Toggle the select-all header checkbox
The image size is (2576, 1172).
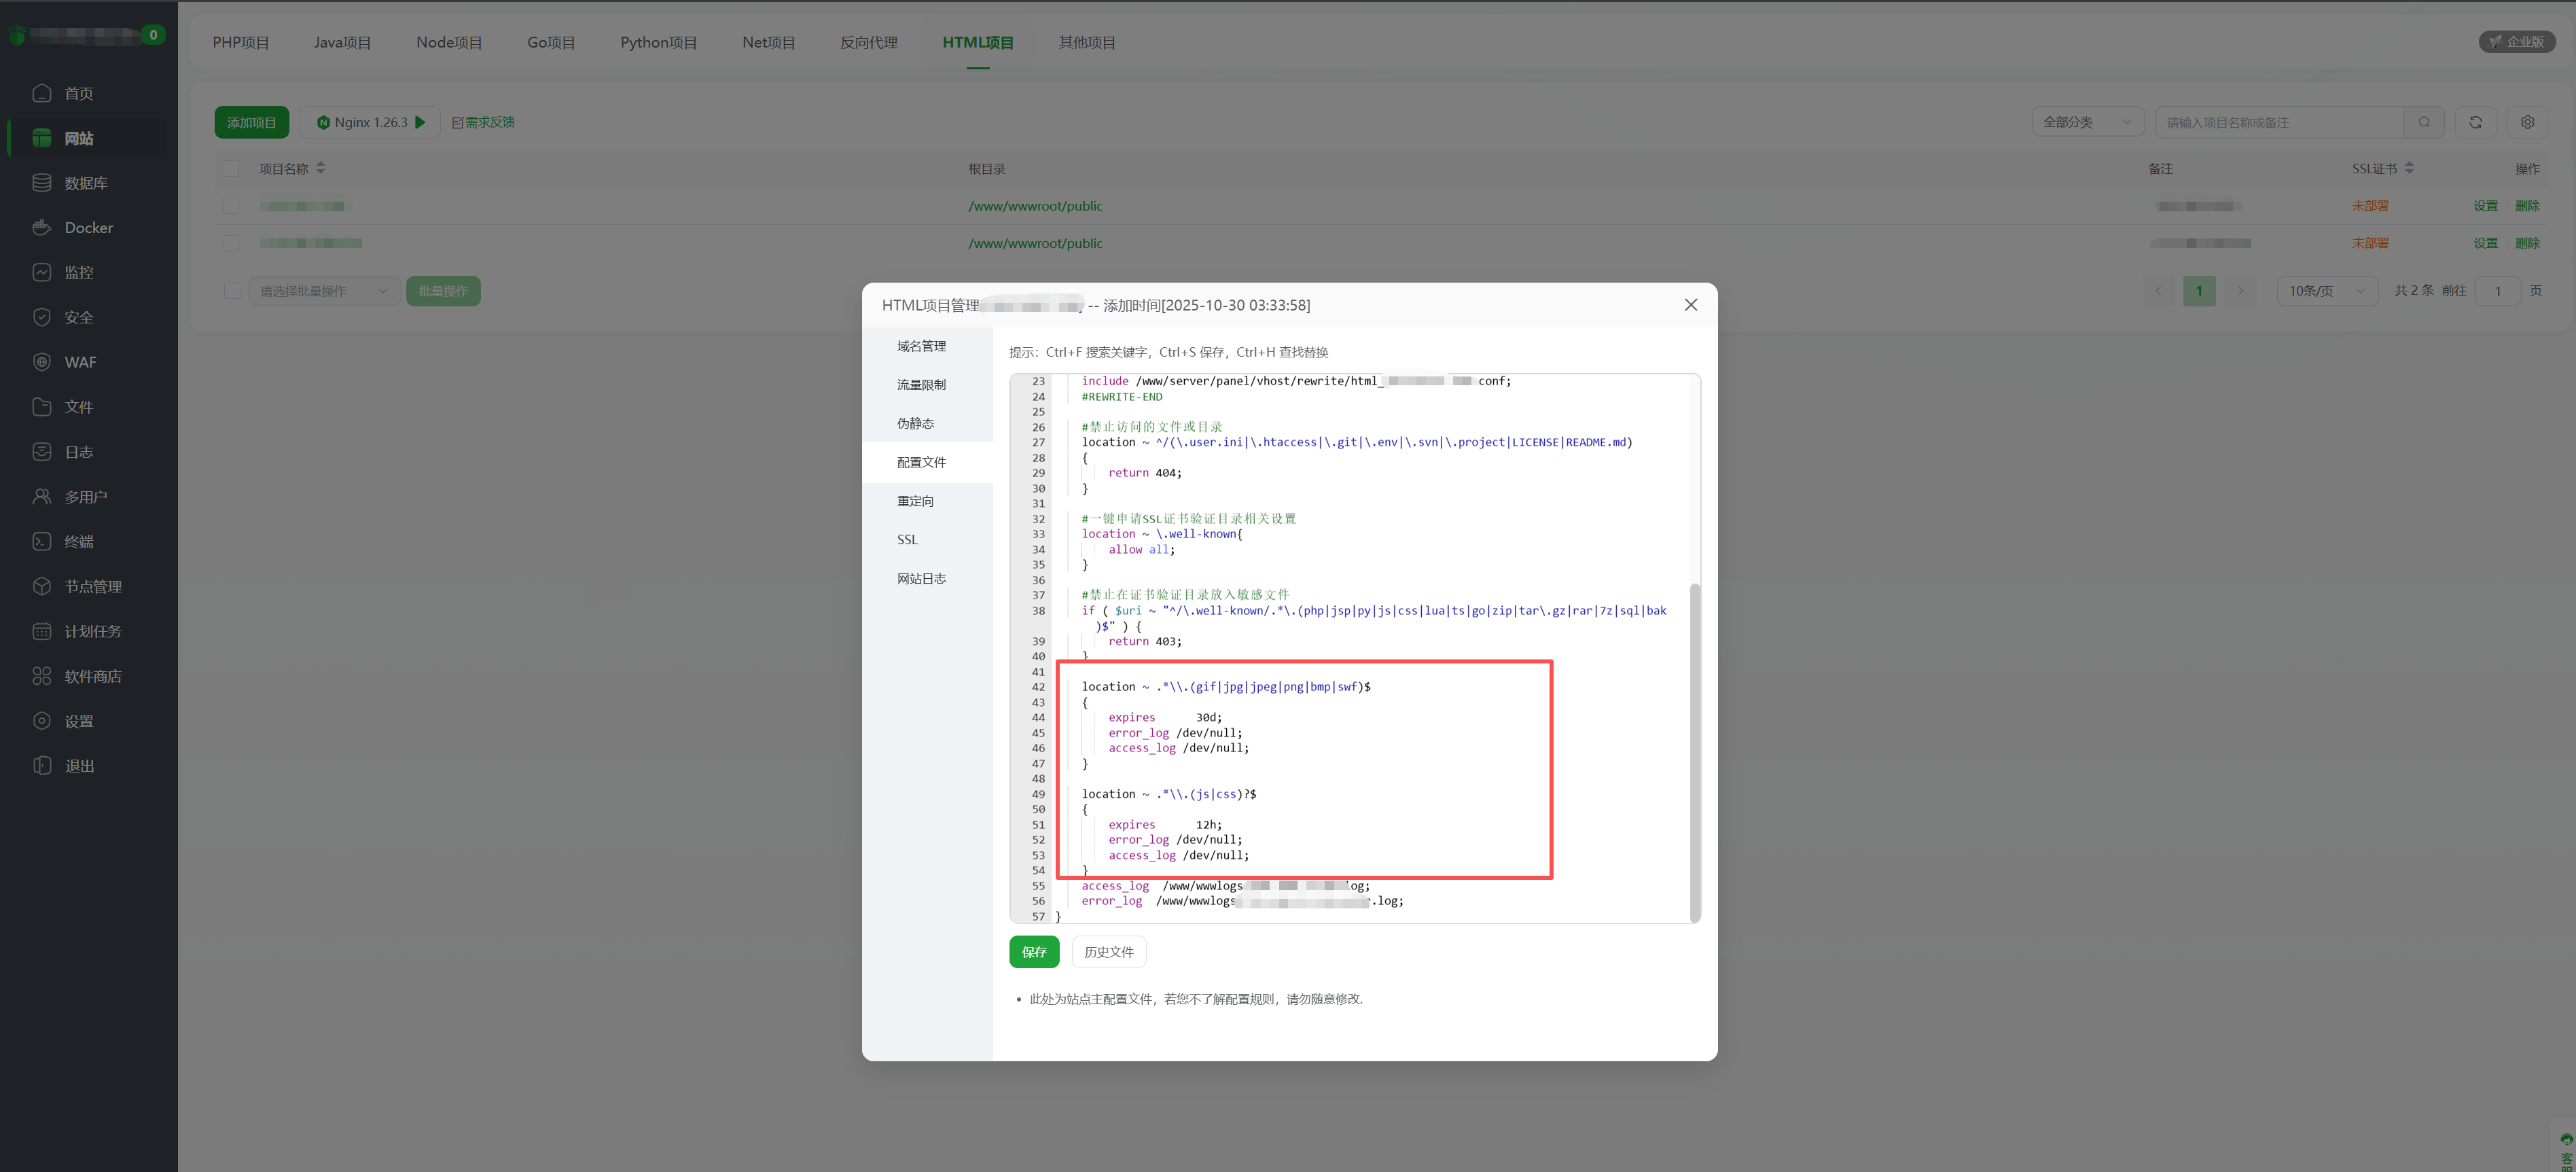(231, 168)
